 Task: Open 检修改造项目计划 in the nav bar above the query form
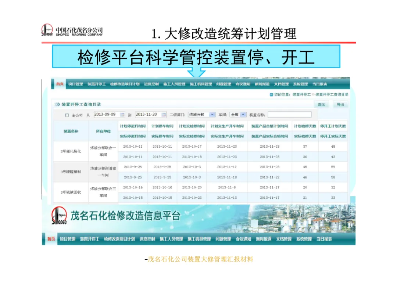[125, 84]
